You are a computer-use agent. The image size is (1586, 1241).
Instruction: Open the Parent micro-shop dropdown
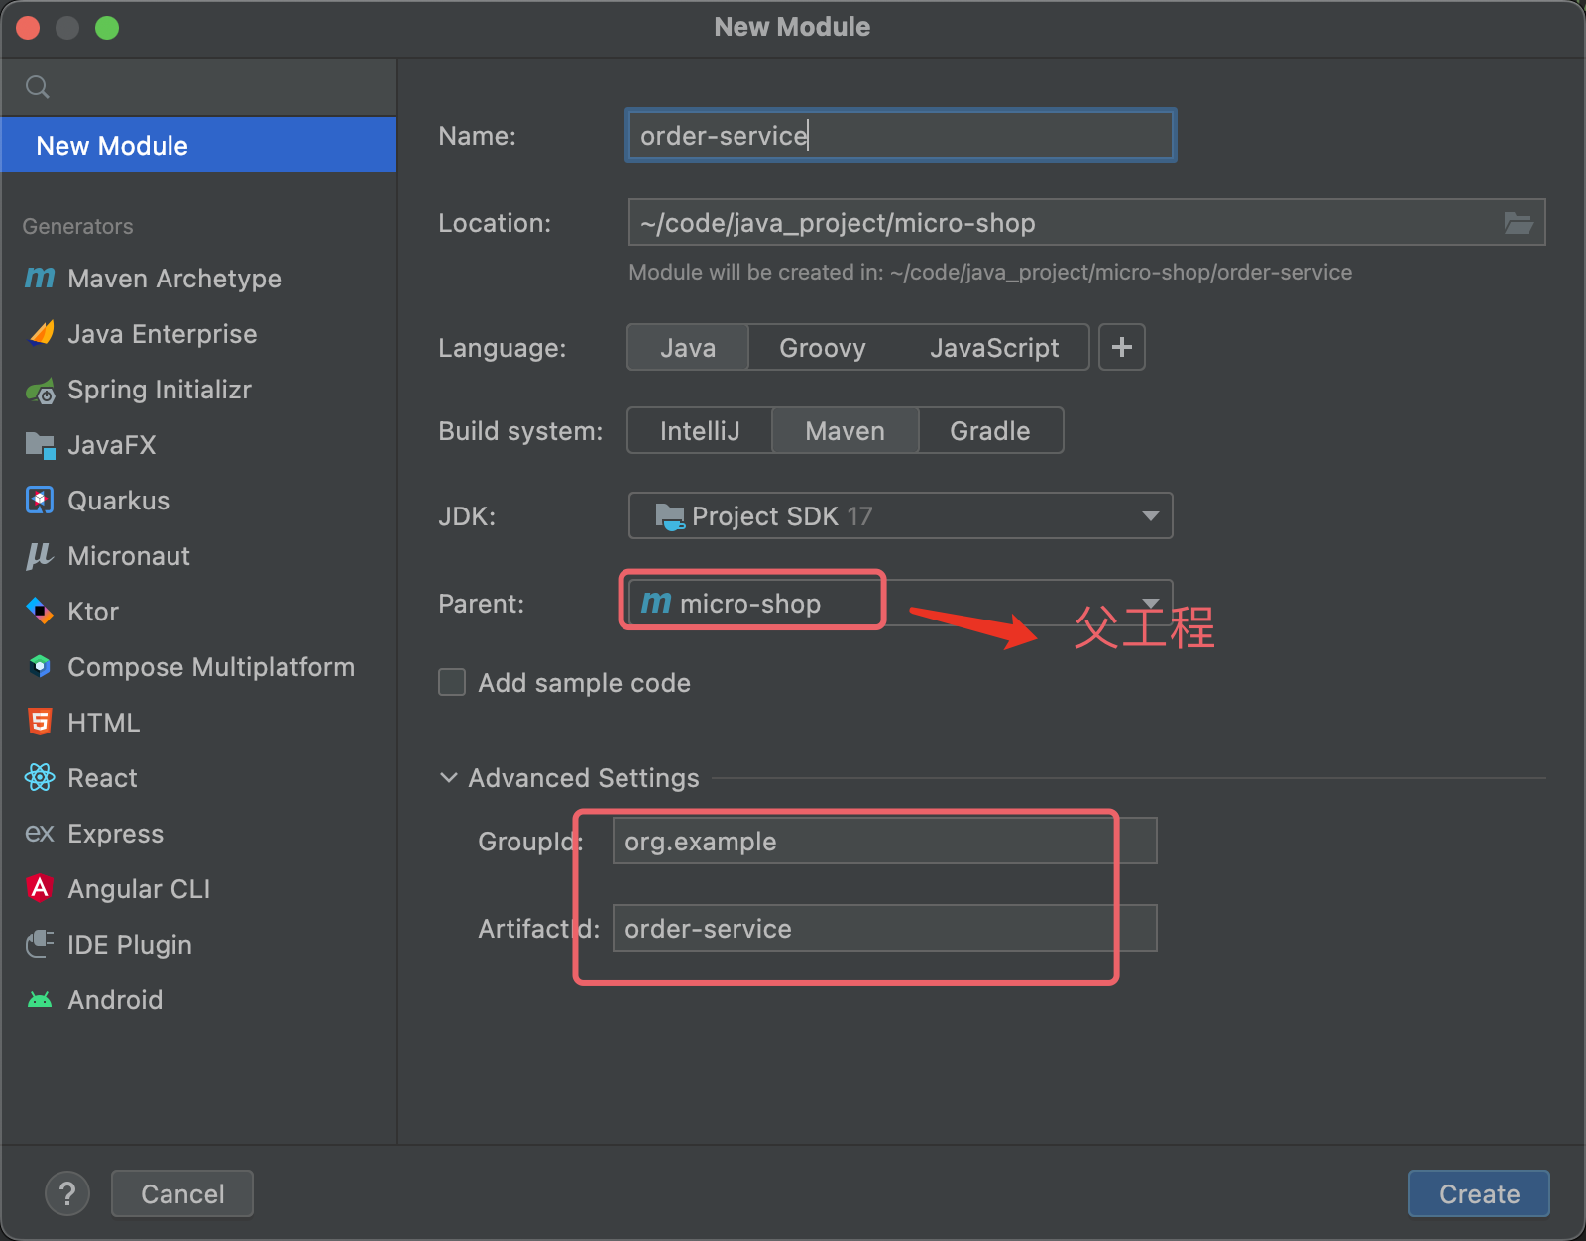(901, 603)
